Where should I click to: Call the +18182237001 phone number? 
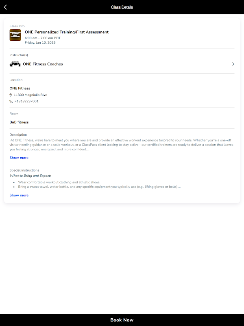click(26, 101)
